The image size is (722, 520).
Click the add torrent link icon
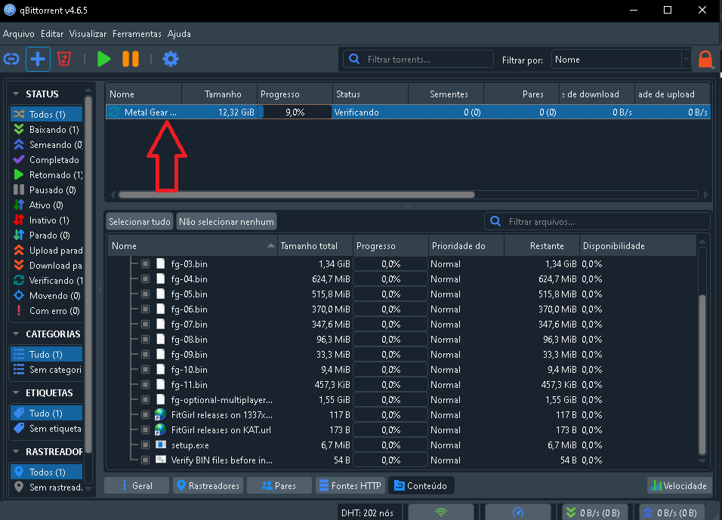pos(11,59)
